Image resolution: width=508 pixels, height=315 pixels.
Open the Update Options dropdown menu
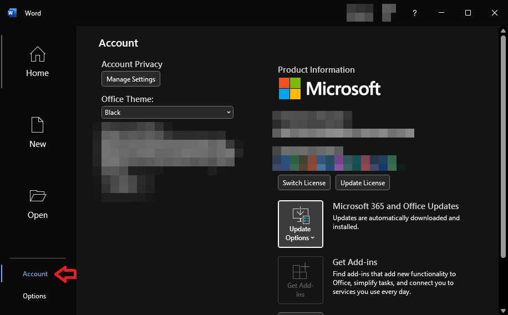300,224
